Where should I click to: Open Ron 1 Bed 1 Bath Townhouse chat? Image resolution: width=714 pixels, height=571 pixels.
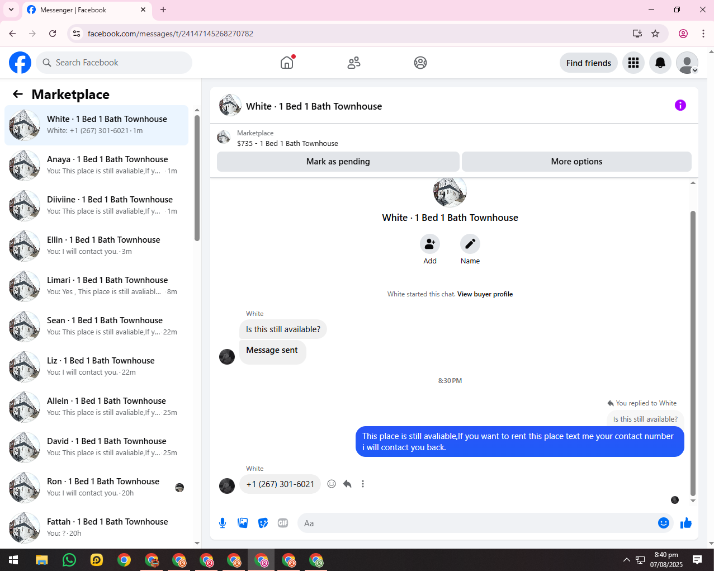click(x=96, y=487)
